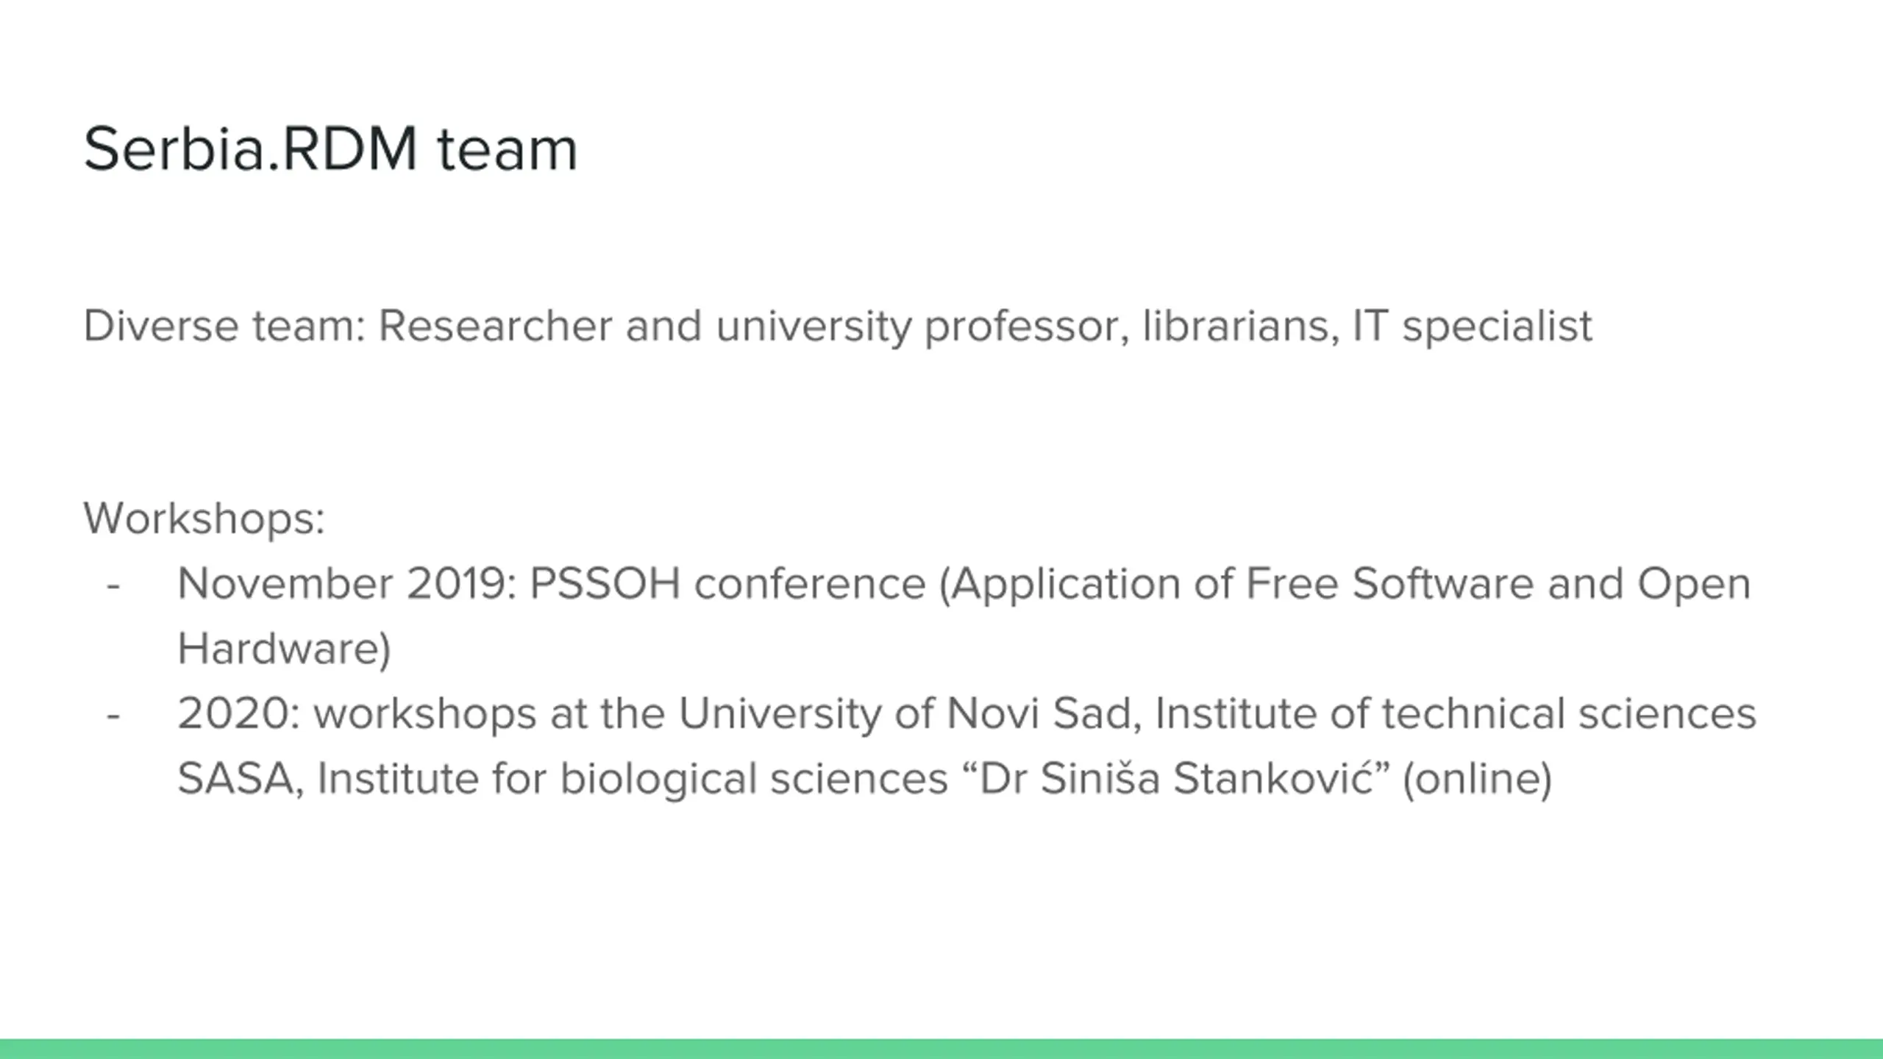The height and width of the screenshot is (1059, 1883).
Task: Select the SASA acronym
Action: (235, 779)
